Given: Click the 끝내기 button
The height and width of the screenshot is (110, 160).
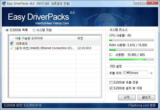Looking at the screenshot, I should click(146, 97).
